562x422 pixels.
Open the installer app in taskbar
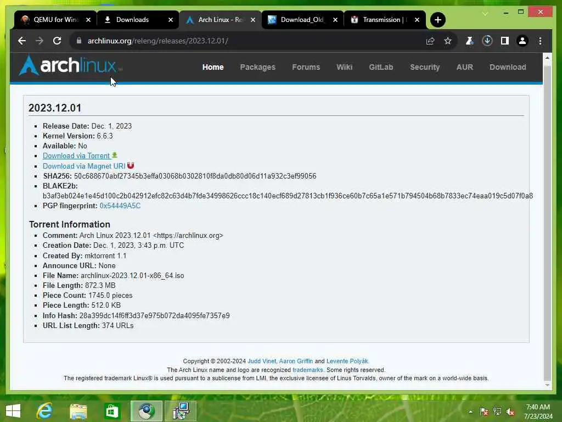click(x=181, y=411)
